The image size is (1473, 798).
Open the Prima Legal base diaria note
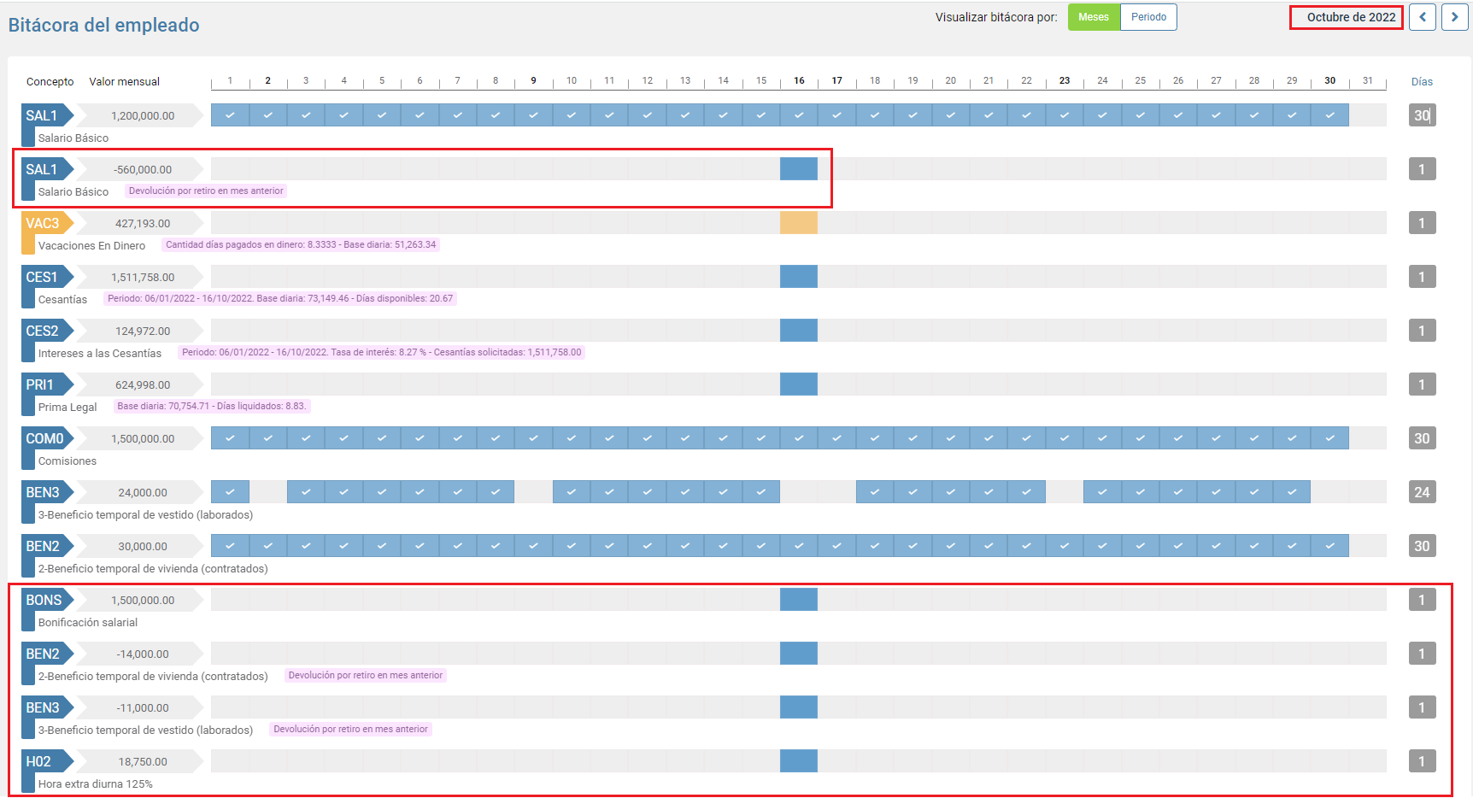click(212, 407)
